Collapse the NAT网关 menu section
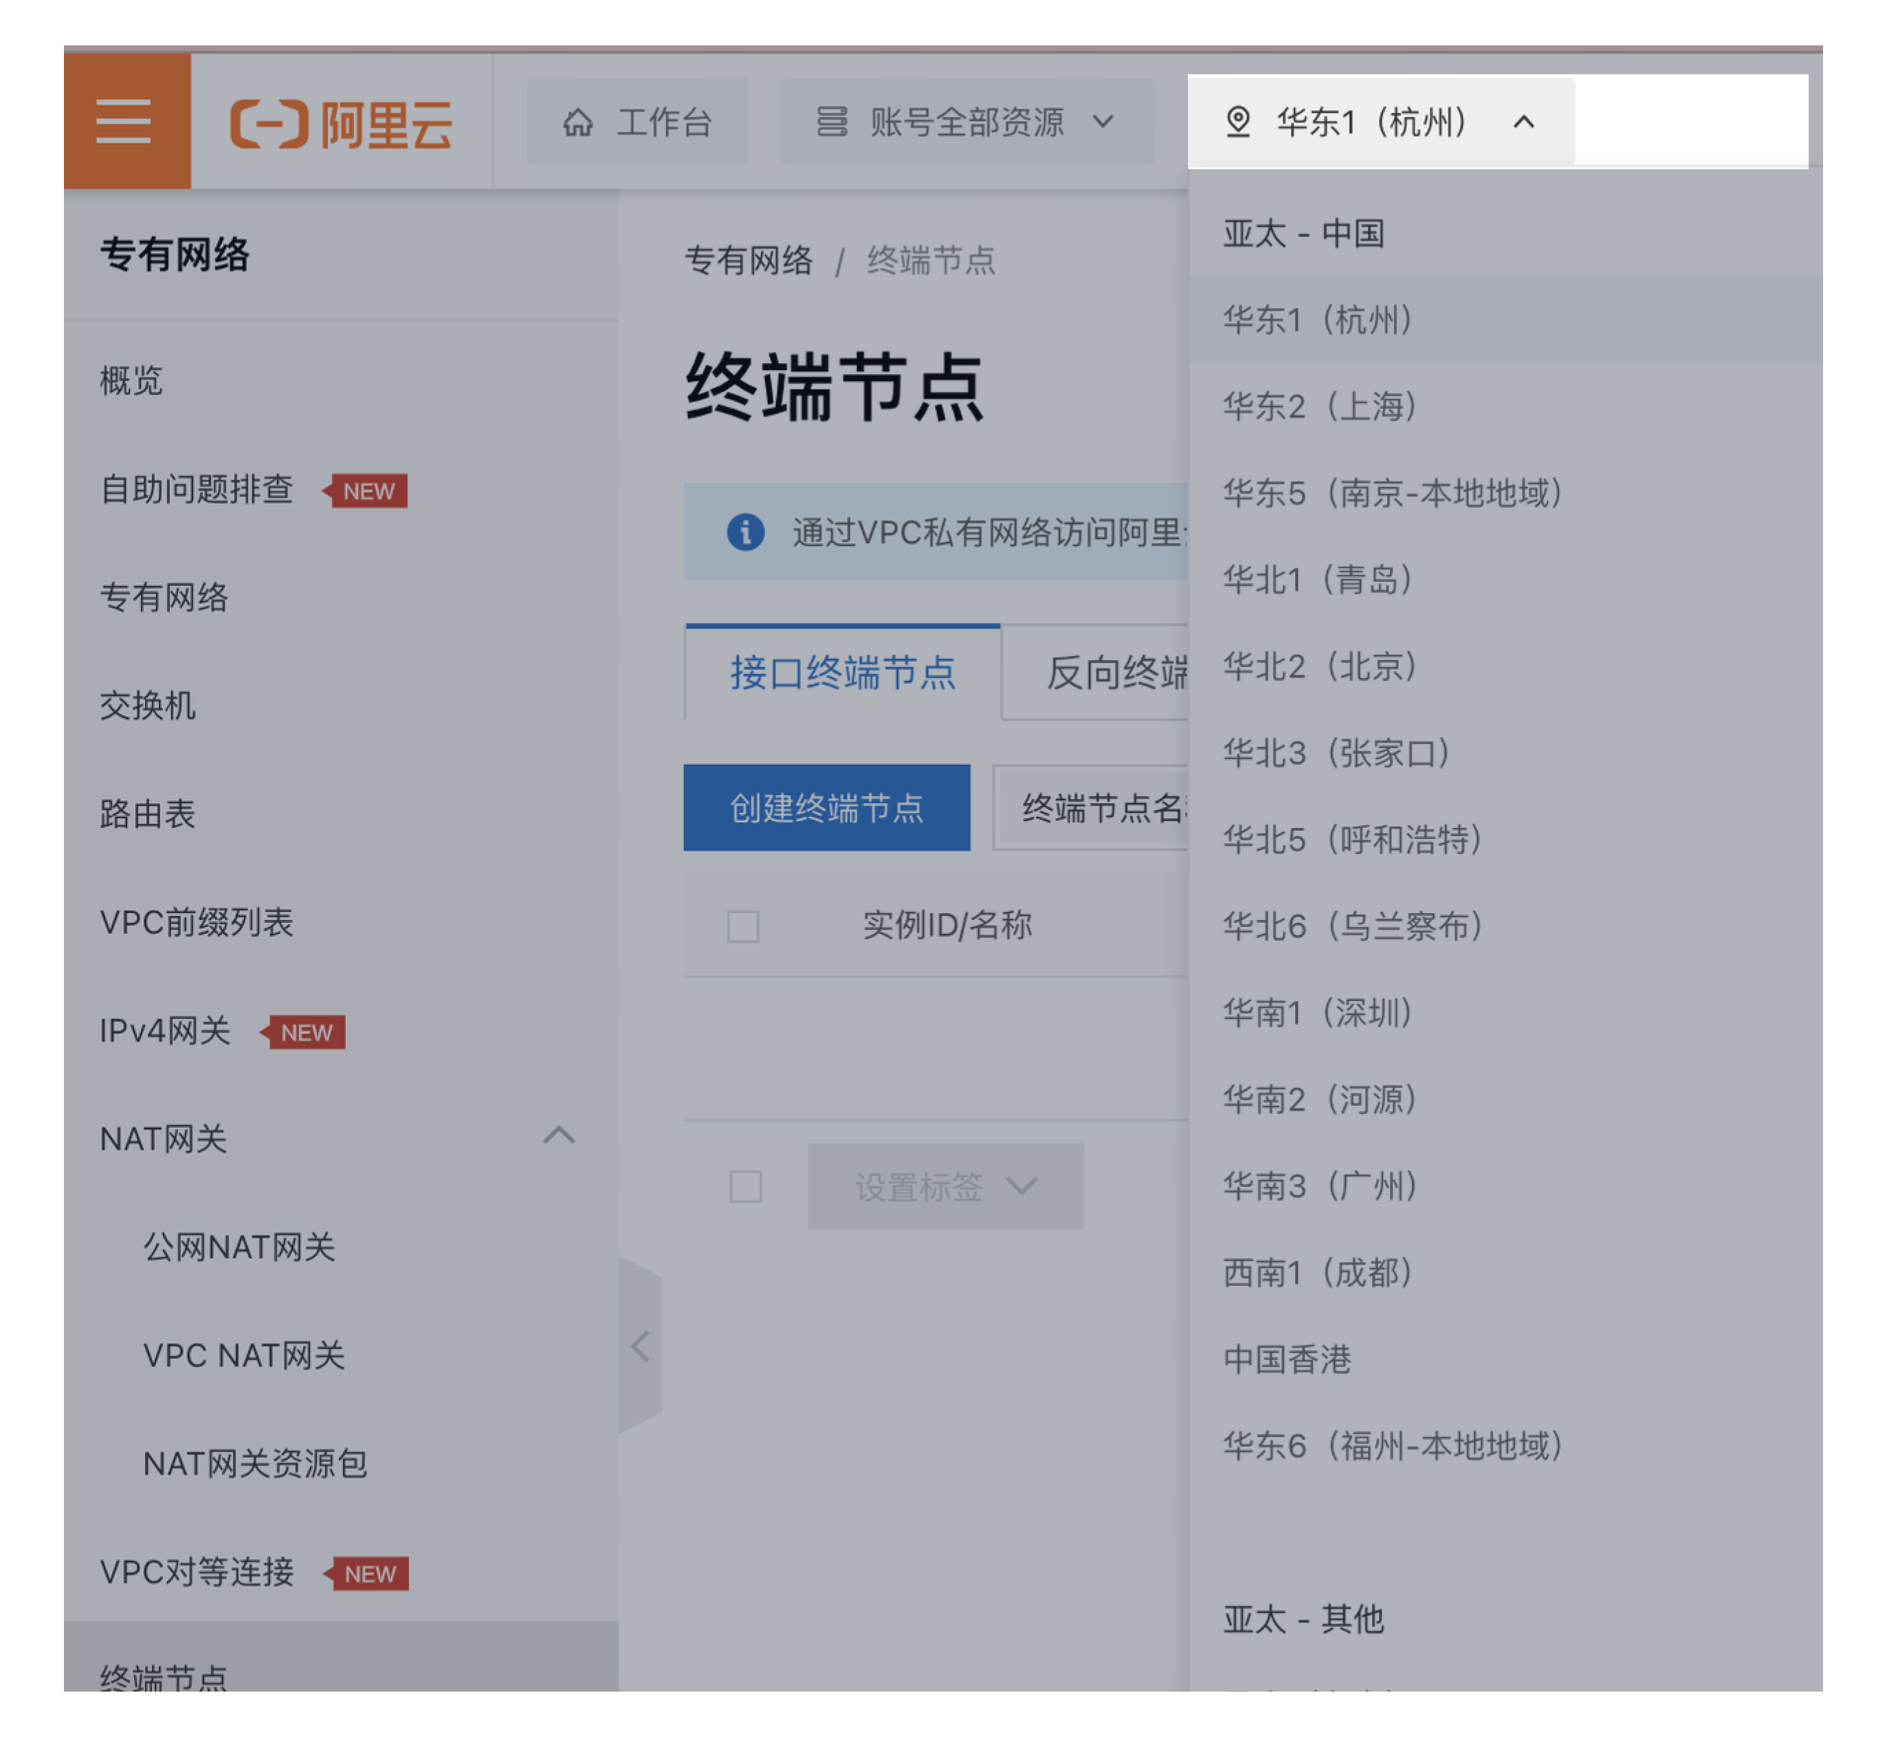 [x=558, y=1135]
